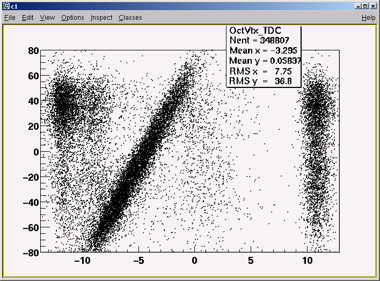Open the Edit menu
Screen dimensions: 380x281
point(27,18)
